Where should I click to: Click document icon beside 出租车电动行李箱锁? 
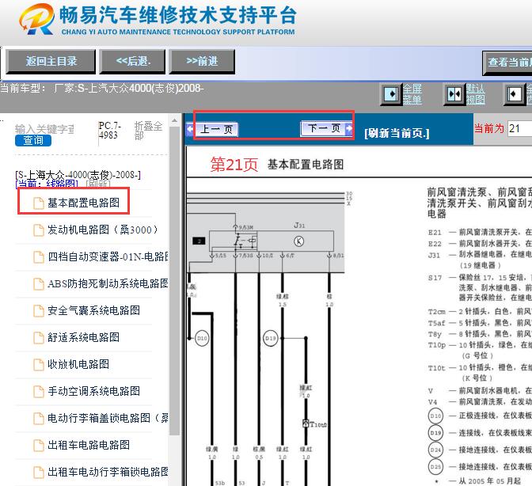coord(39,472)
